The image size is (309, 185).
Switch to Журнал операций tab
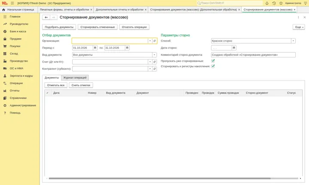click(75, 78)
